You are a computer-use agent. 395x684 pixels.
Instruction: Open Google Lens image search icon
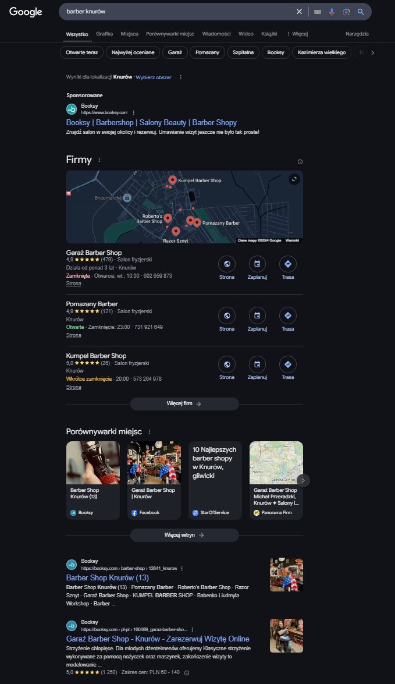(x=346, y=12)
